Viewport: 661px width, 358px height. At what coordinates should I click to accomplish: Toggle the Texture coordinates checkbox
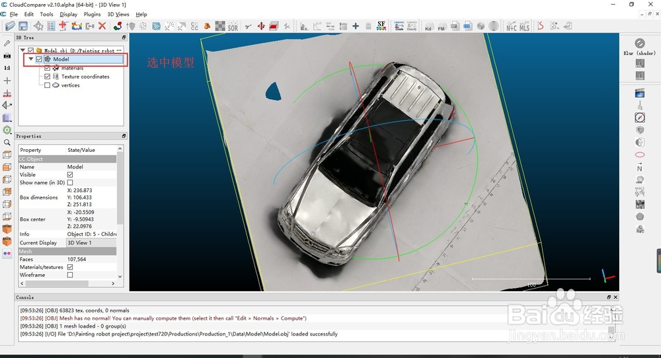click(47, 77)
